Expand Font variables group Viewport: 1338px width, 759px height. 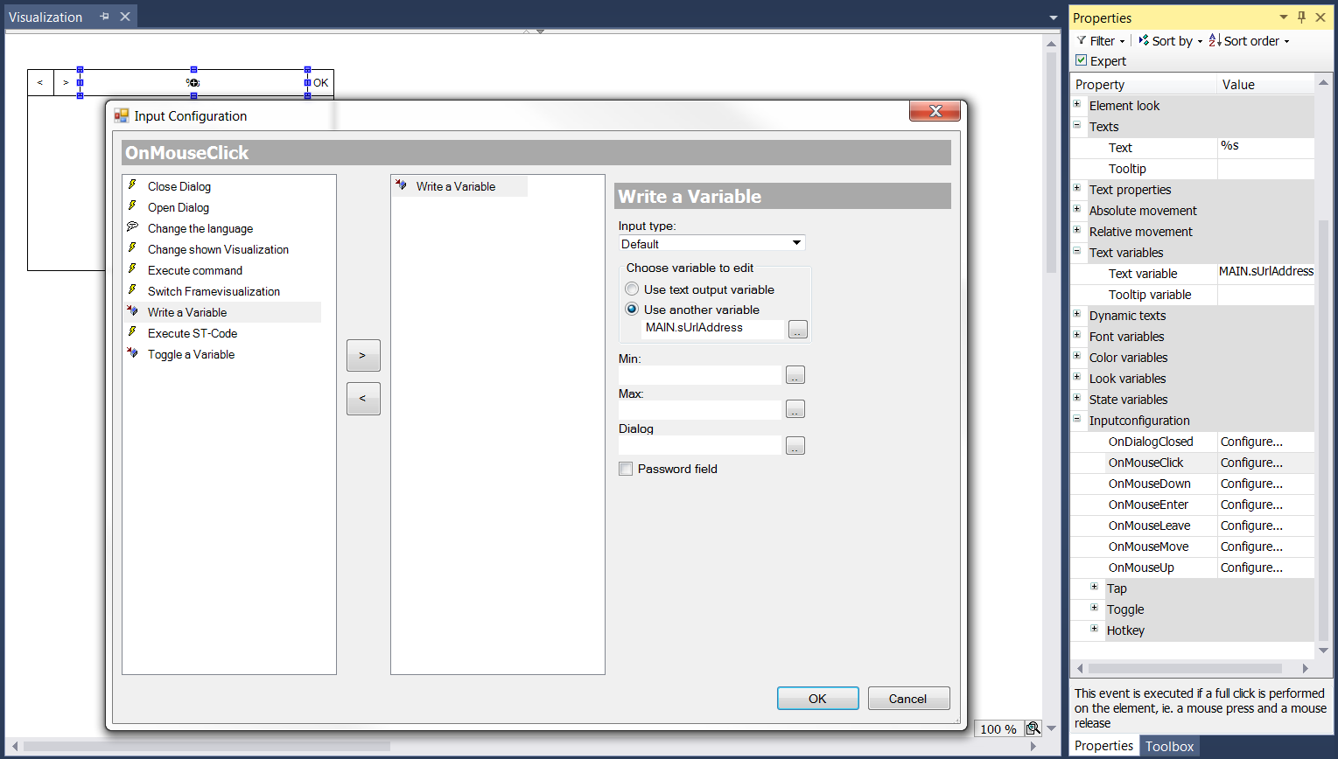coord(1077,336)
